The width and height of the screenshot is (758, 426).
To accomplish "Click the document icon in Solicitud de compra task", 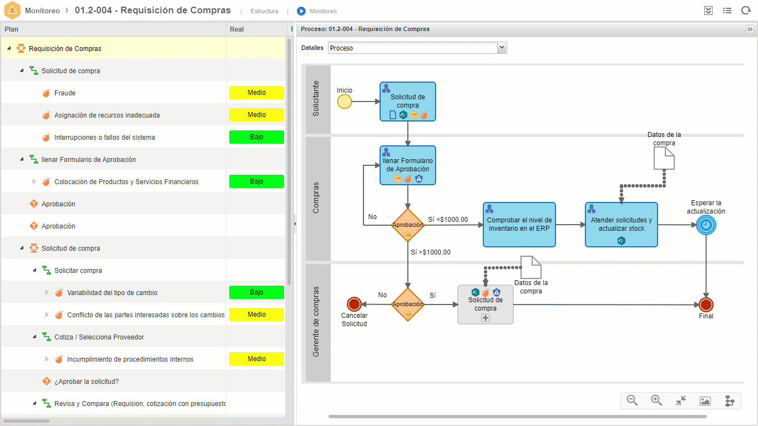I will coord(393,115).
